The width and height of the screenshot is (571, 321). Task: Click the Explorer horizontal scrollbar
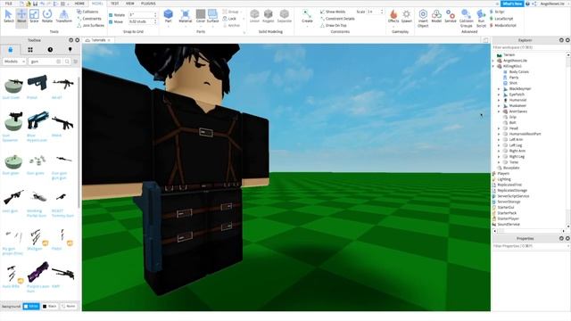coord(528,231)
